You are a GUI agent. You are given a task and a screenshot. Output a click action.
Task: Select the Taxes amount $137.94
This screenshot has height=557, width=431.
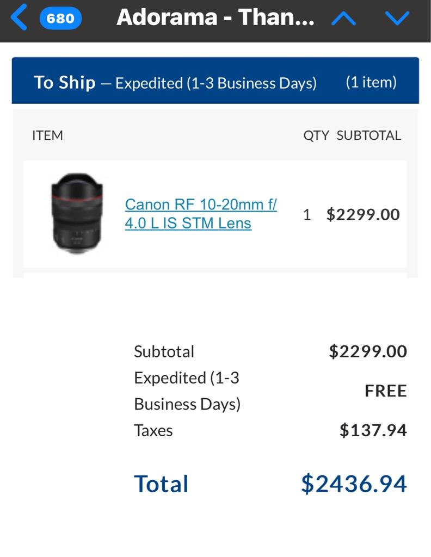click(x=373, y=430)
